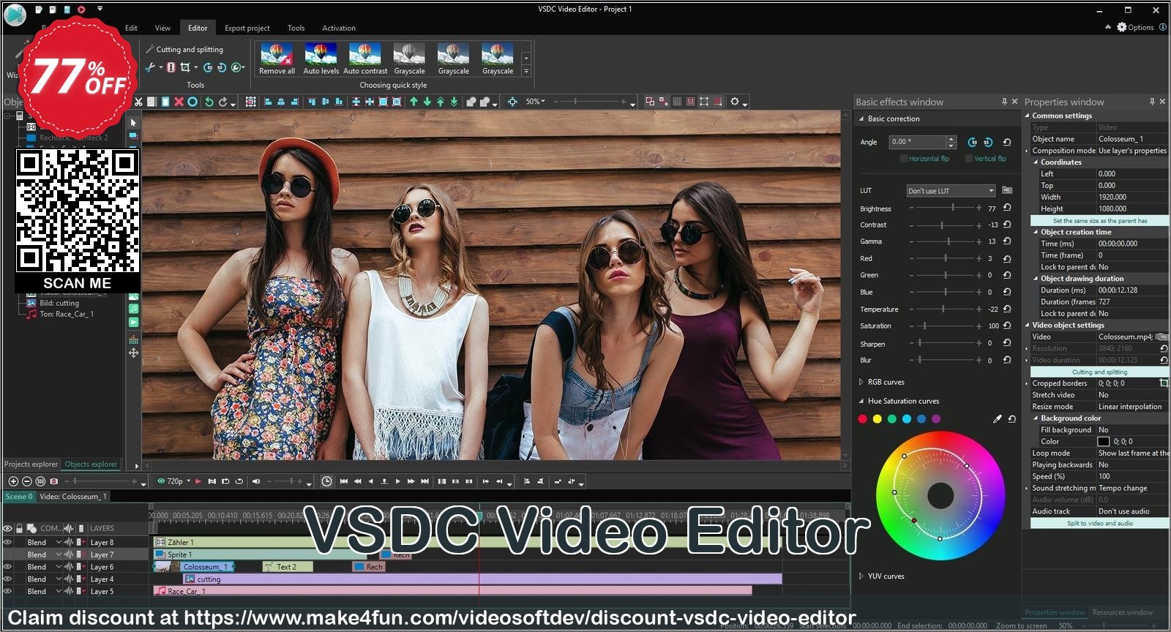Collapse the Common settings group
1171x632 pixels.
pos(1027,116)
